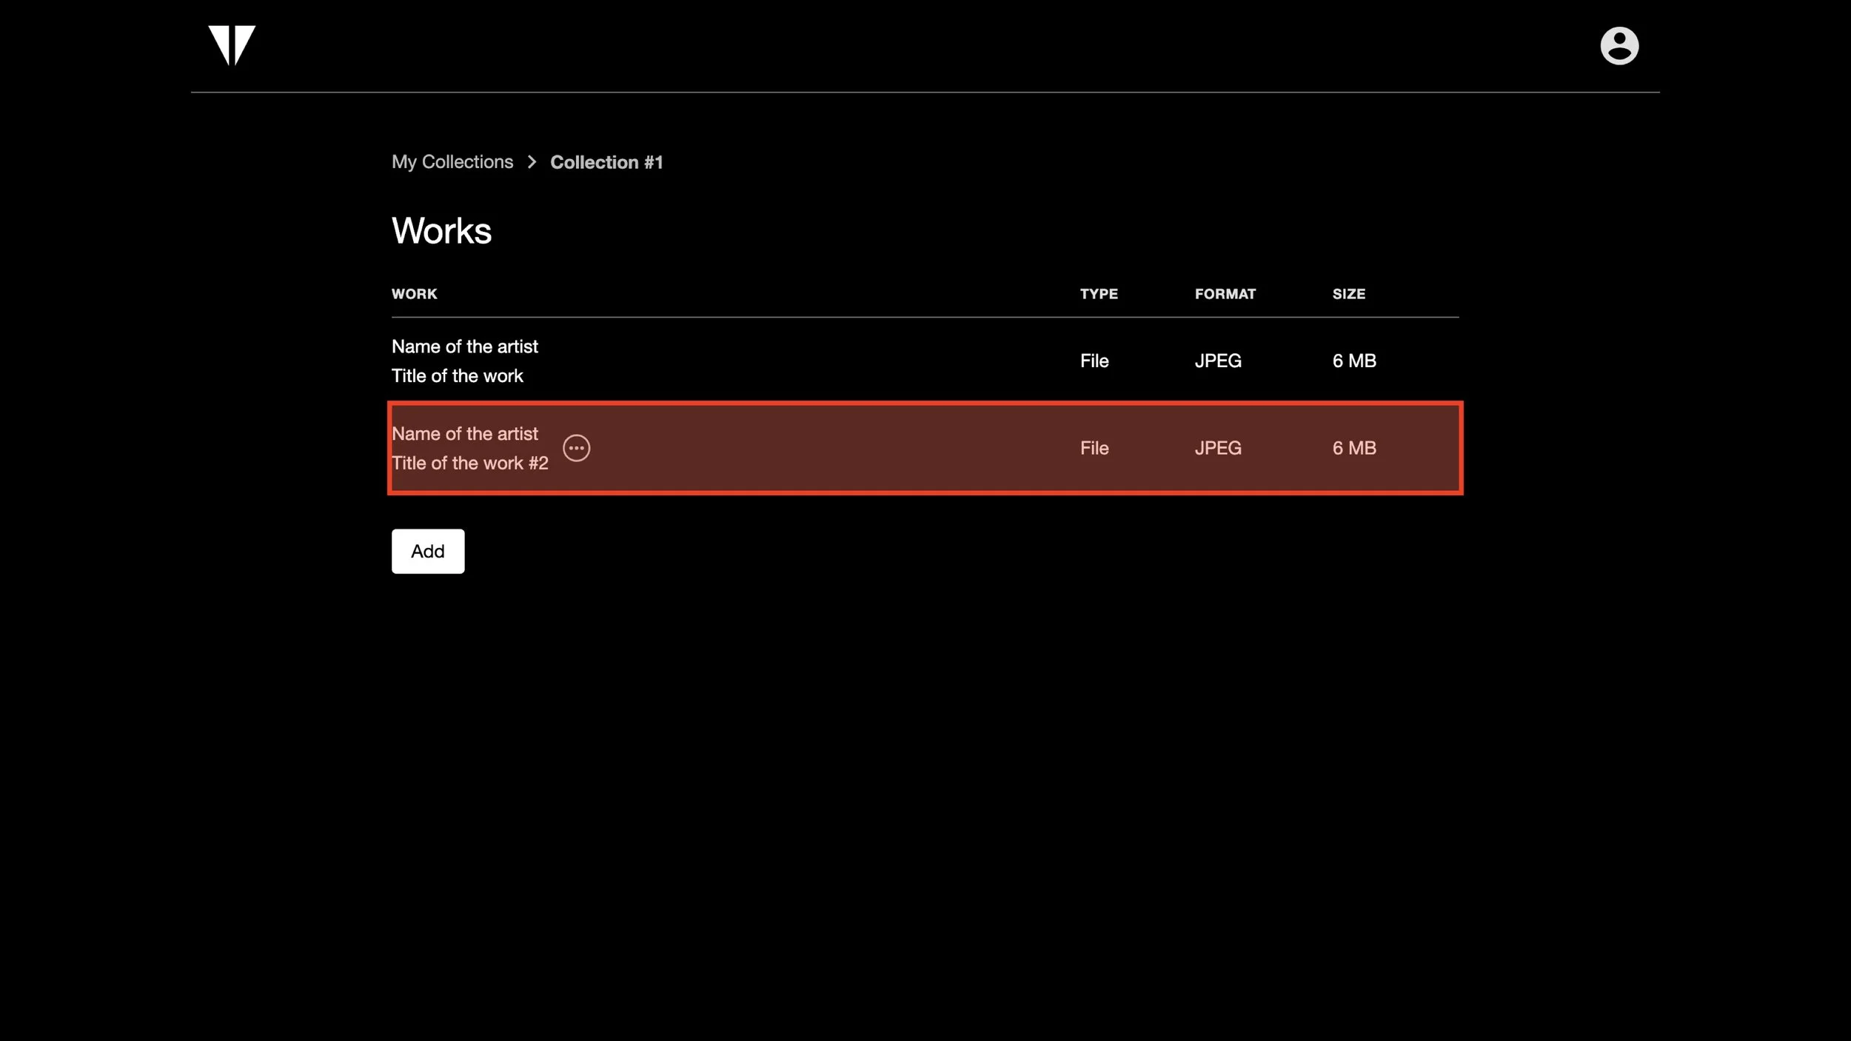Open the three-dot options for work #2
Screen dimensions: 1851x1041
point(576,448)
